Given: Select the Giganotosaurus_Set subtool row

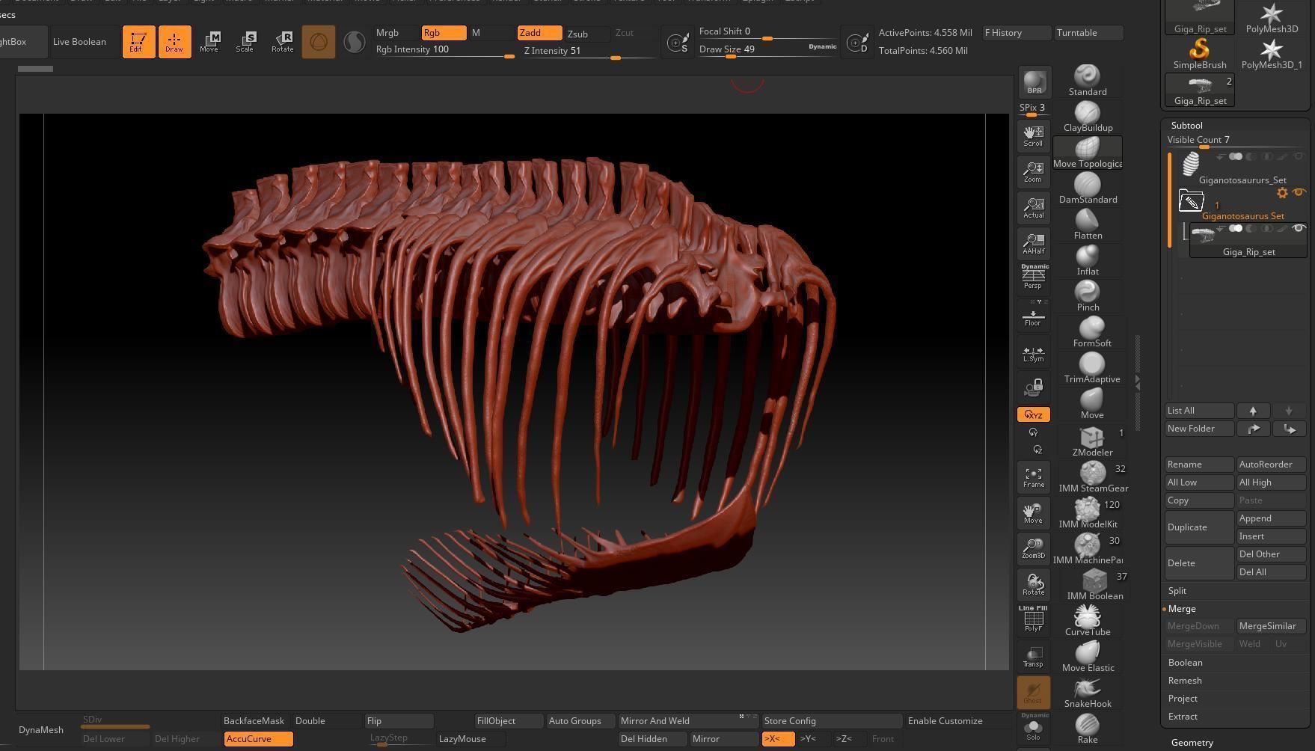Looking at the screenshot, I should (1242, 168).
